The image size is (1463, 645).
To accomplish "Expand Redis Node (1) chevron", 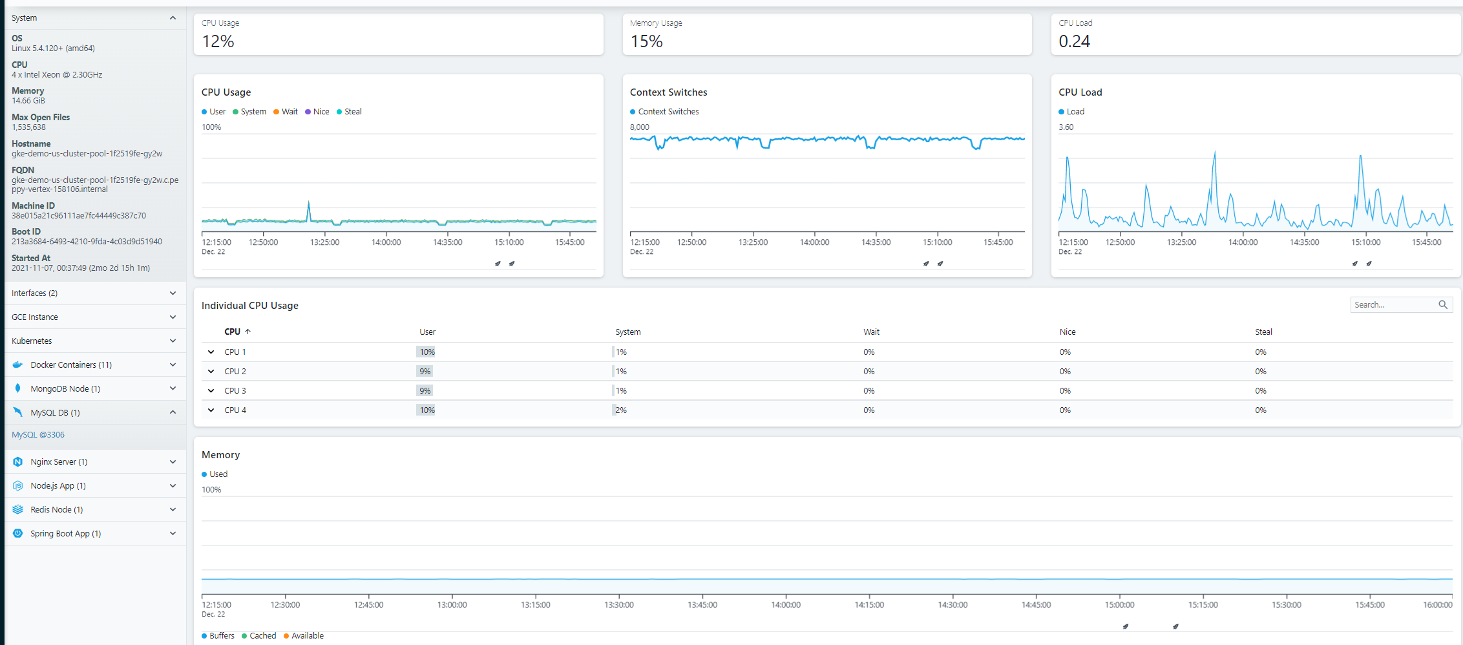I will 173,510.
